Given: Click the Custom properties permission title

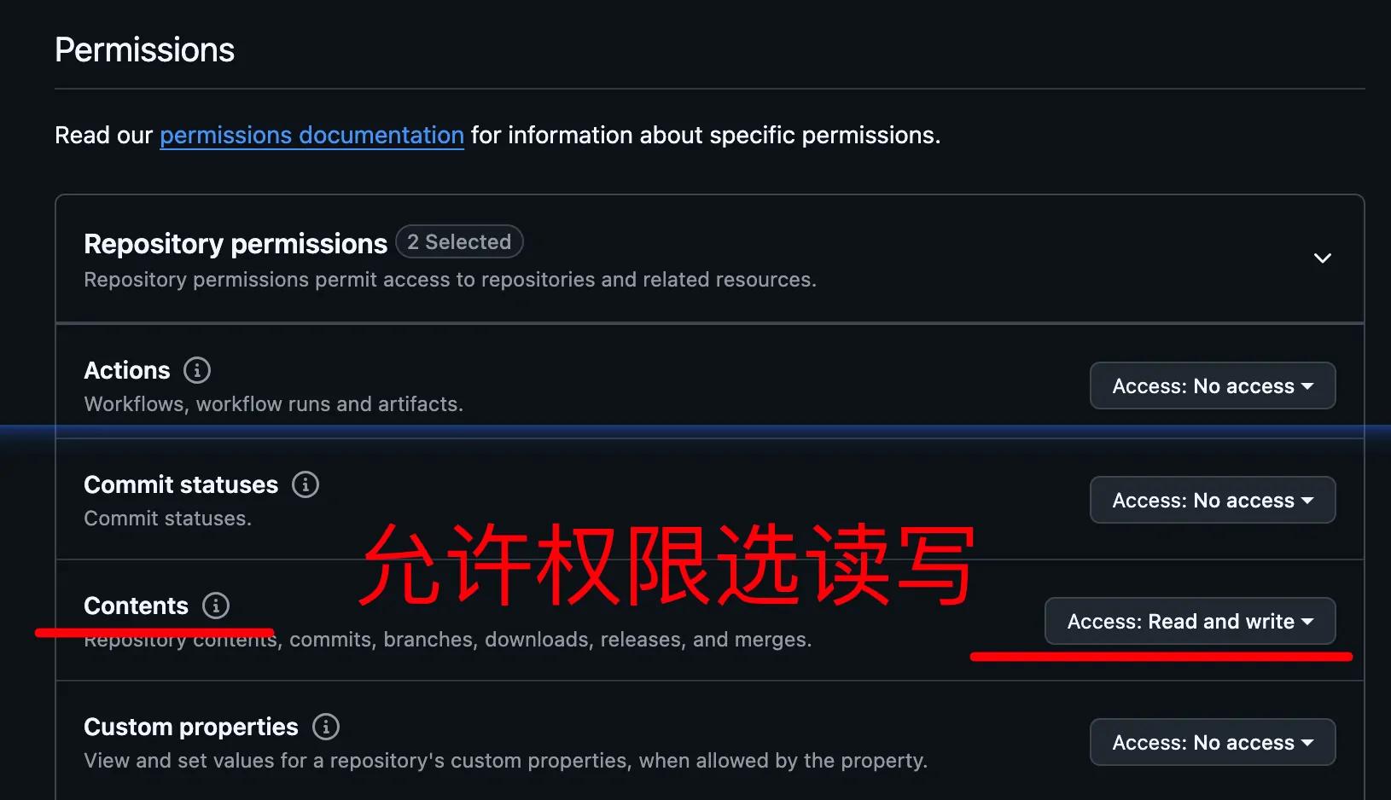Looking at the screenshot, I should pos(191,727).
